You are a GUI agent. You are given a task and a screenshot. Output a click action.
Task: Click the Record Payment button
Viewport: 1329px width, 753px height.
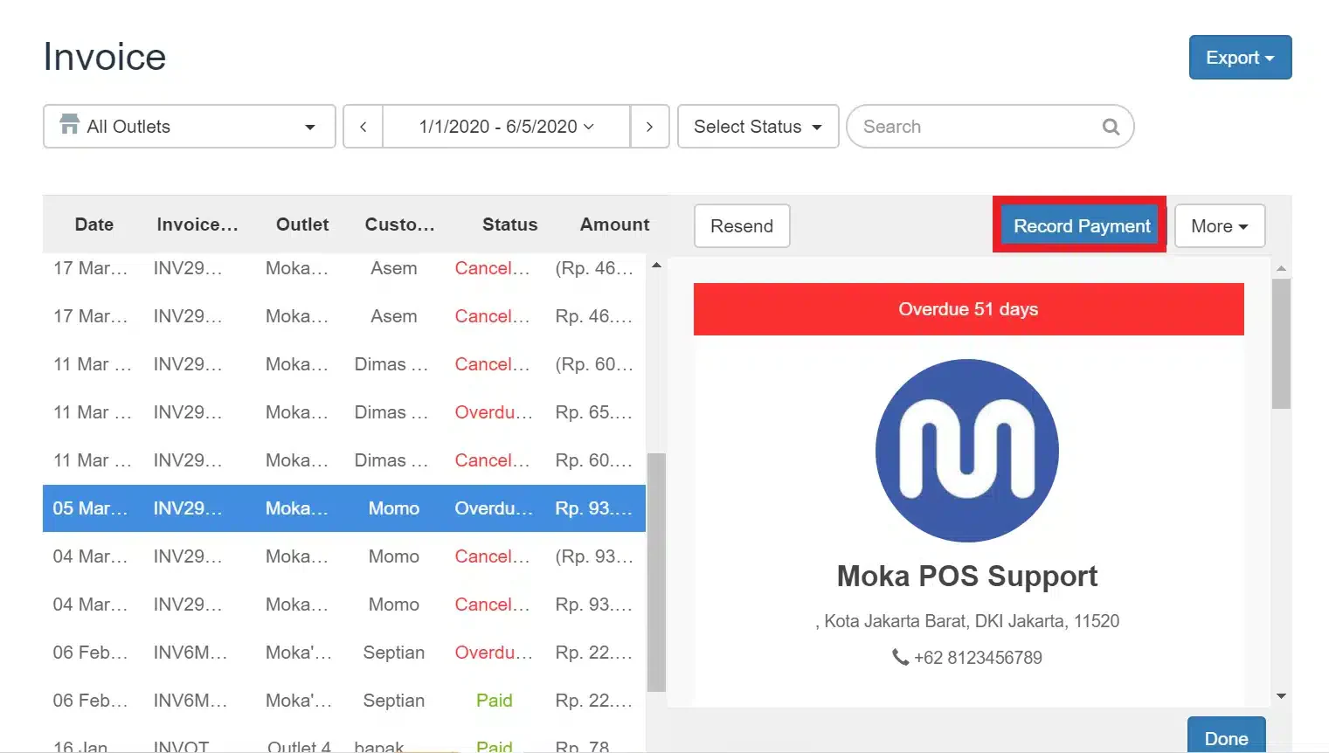coord(1082,226)
